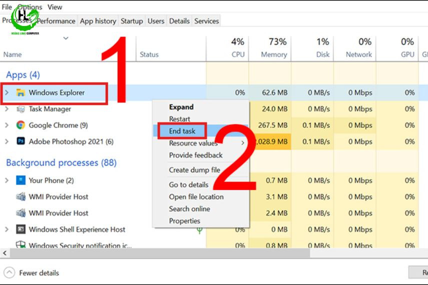Expand the Your Phone (2) process group
428x285 pixels.
7,180
